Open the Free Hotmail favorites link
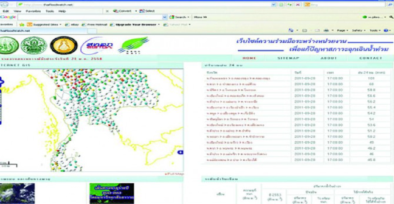The width and height of the screenshot is (394, 204). click(x=94, y=24)
